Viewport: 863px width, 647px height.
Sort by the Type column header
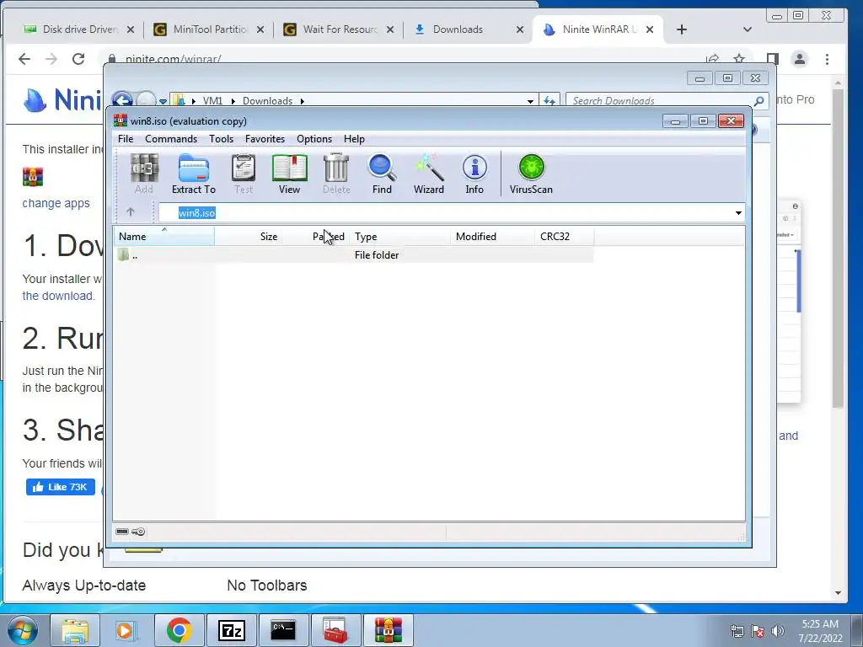(399, 237)
